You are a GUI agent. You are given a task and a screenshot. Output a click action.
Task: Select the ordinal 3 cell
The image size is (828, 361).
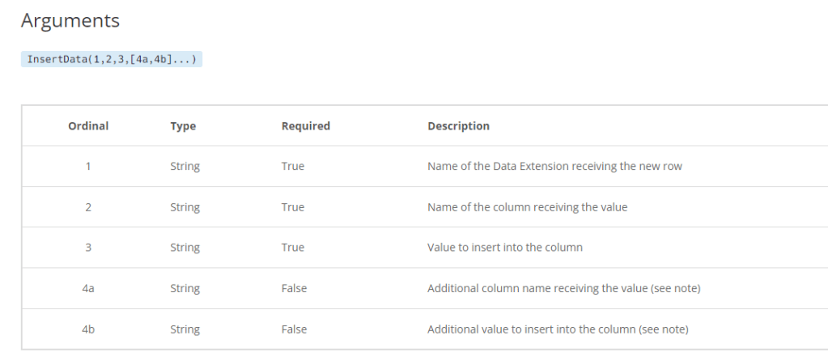coord(88,248)
